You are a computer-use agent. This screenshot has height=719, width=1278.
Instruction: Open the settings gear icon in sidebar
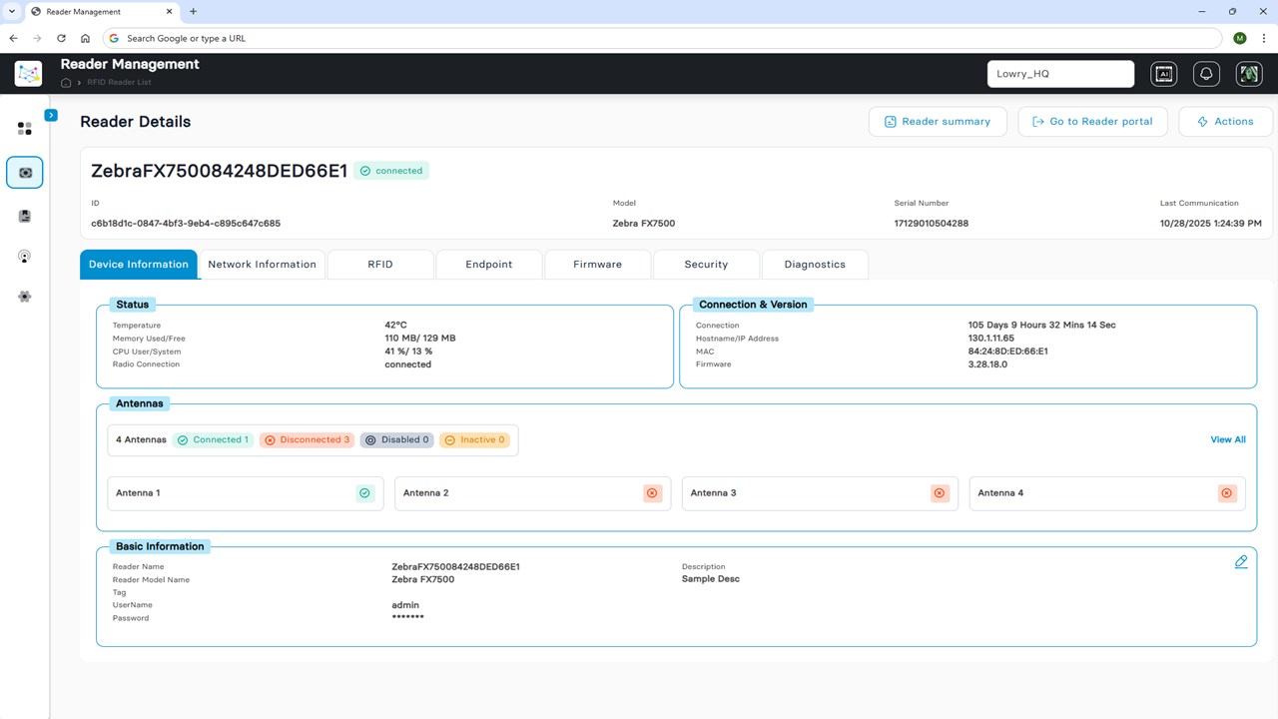[25, 297]
